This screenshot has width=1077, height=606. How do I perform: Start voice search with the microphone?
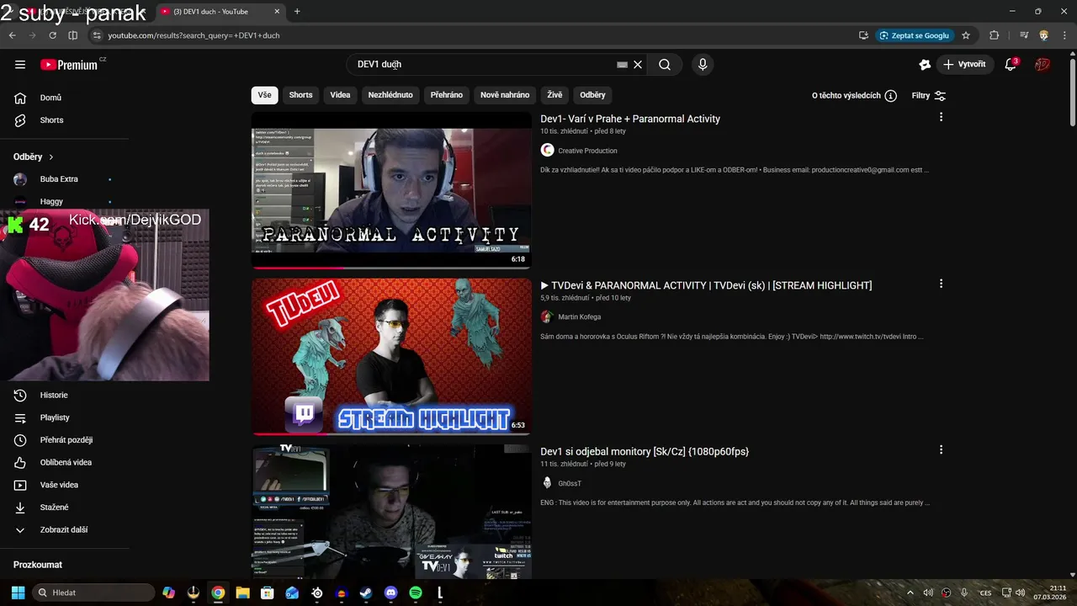coord(703,65)
